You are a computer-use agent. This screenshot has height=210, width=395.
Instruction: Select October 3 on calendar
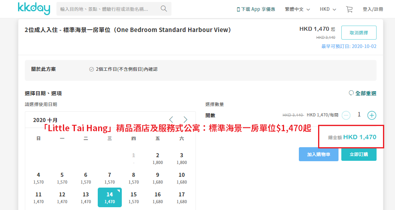181,158
